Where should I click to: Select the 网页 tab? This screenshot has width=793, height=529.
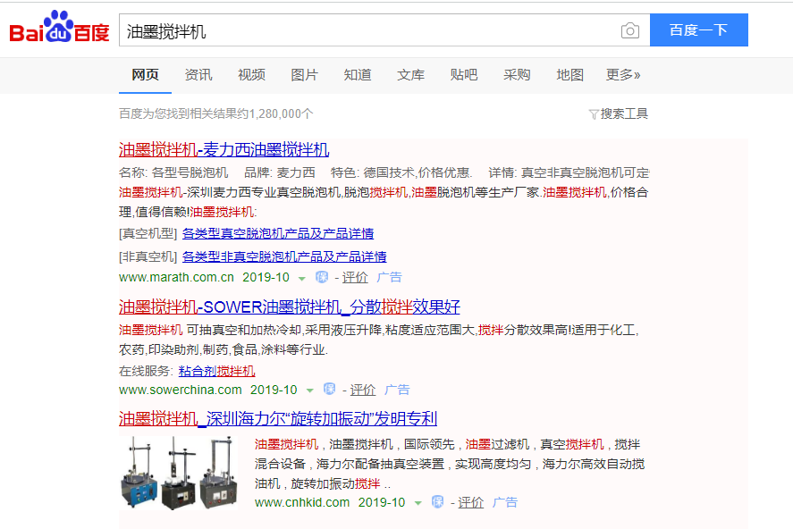point(145,75)
